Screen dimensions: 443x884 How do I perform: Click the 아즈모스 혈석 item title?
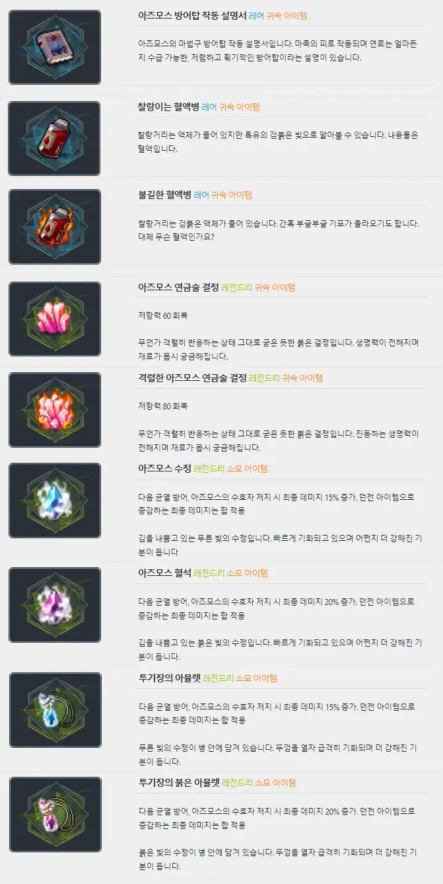coord(164,573)
